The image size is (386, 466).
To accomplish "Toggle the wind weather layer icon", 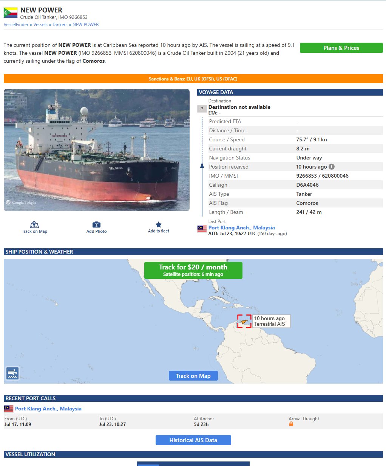I will (12, 373).
